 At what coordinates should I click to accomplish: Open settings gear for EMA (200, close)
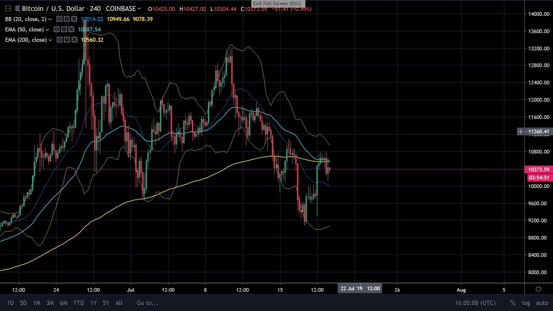(67, 40)
